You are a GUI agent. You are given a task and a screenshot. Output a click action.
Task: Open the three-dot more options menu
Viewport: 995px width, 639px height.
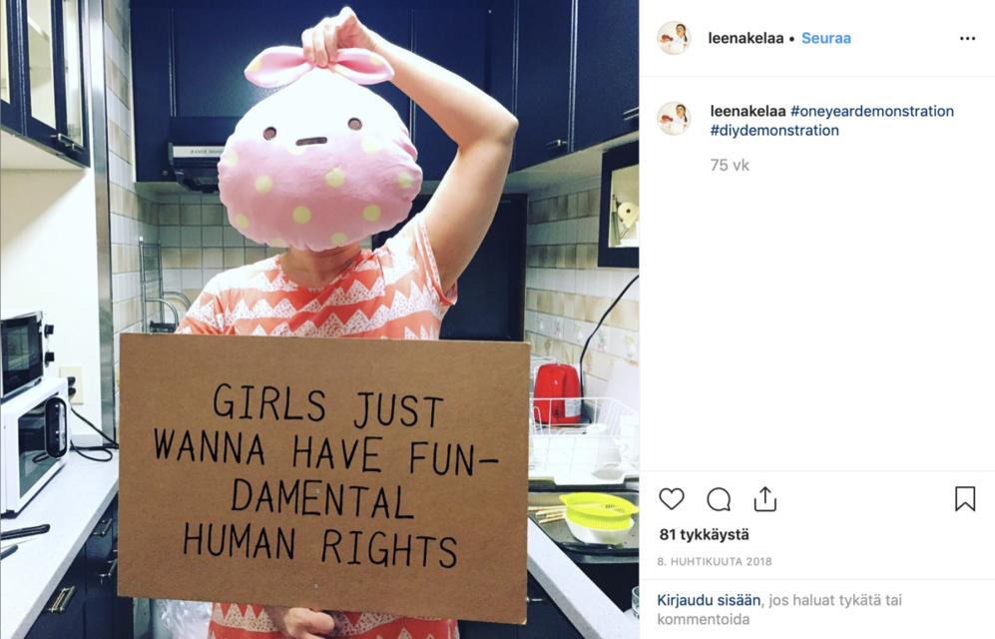968,39
